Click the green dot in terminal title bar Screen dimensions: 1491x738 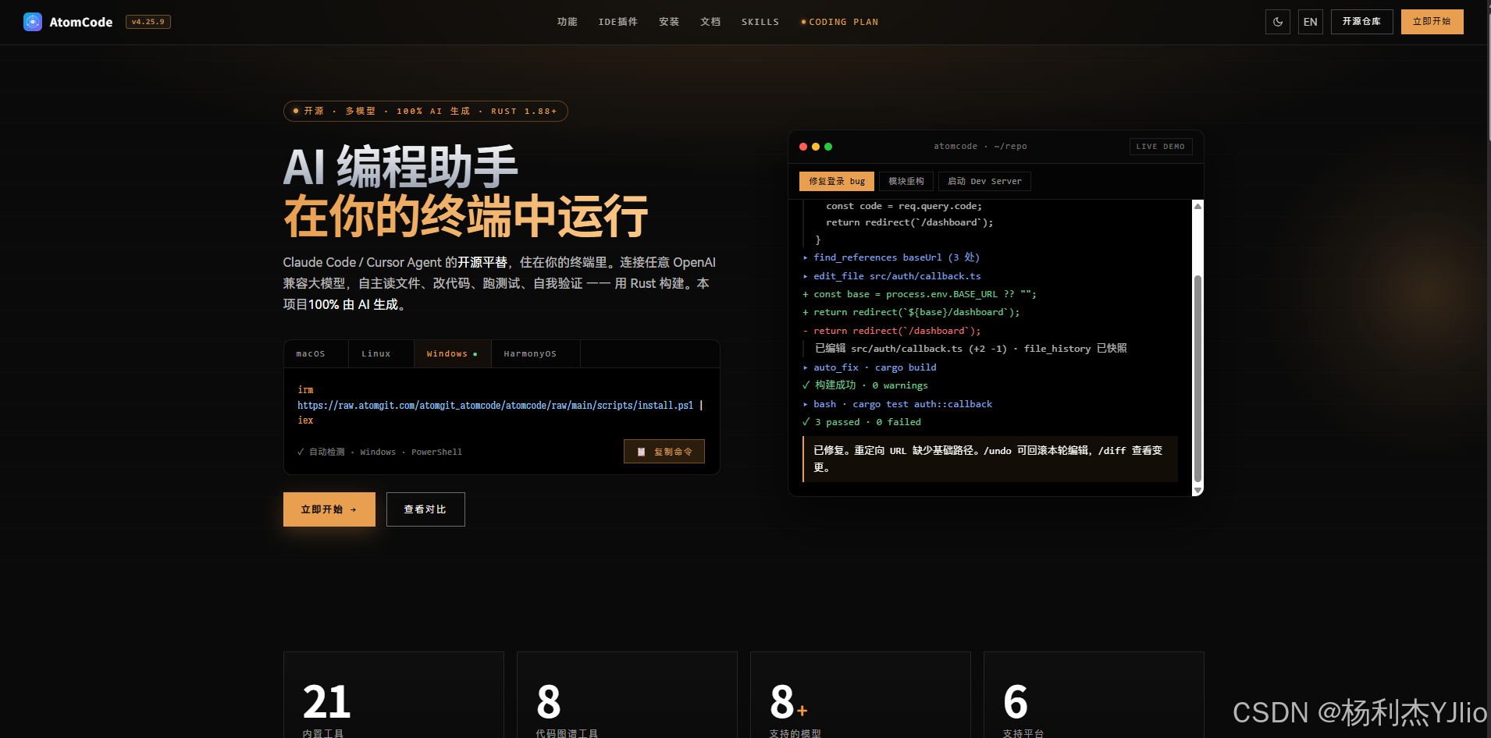coord(828,147)
